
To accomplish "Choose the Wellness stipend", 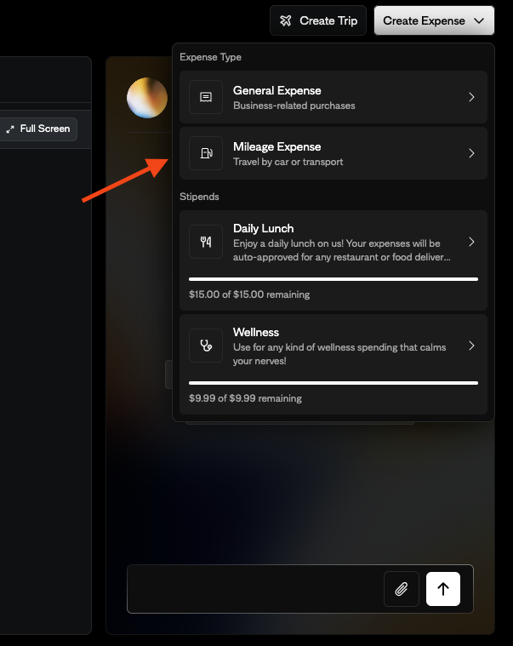I will (x=333, y=364).
